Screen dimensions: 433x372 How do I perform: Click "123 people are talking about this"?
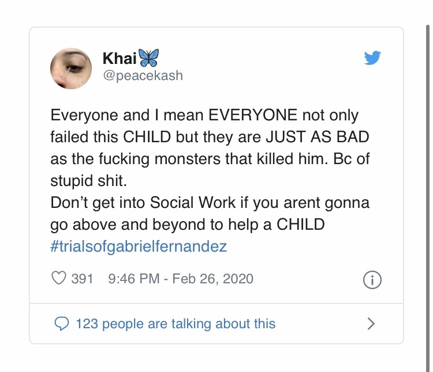click(x=176, y=324)
